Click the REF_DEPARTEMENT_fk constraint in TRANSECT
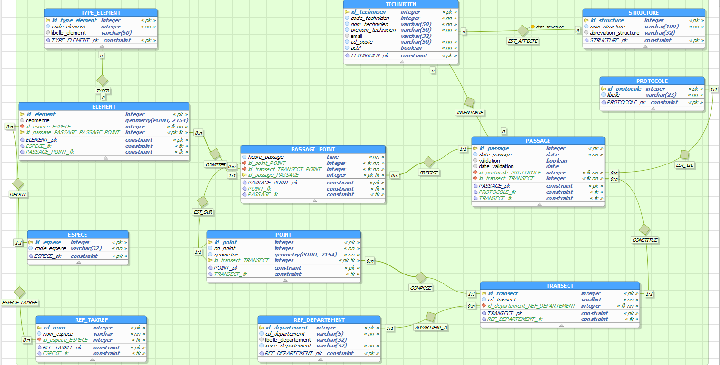 point(560,319)
